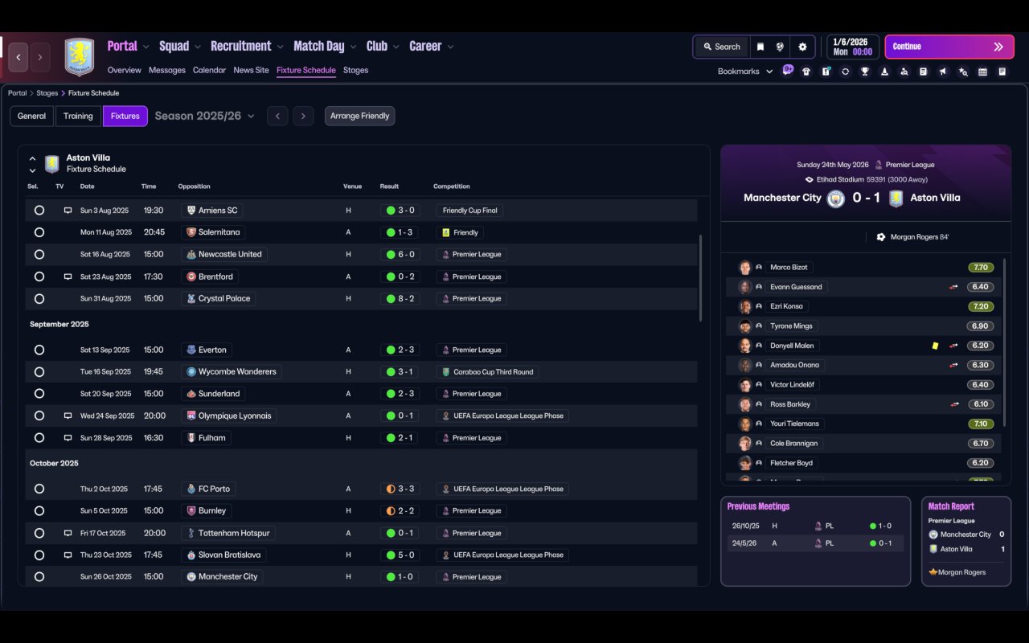The width and height of the screenshot is (1029, 643).
Task: Open the star-search bookmark icon
Action: click(963, 72)
